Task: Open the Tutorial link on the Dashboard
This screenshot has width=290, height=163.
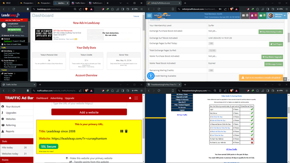Action: tap(136, 16)
